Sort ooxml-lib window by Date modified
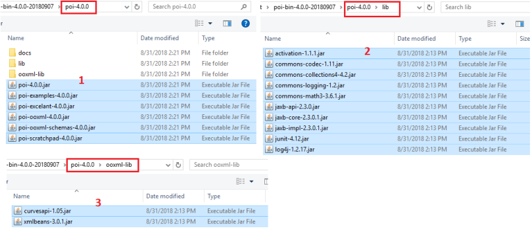Screen dimensions: 532x243 [x=165, y=196]
